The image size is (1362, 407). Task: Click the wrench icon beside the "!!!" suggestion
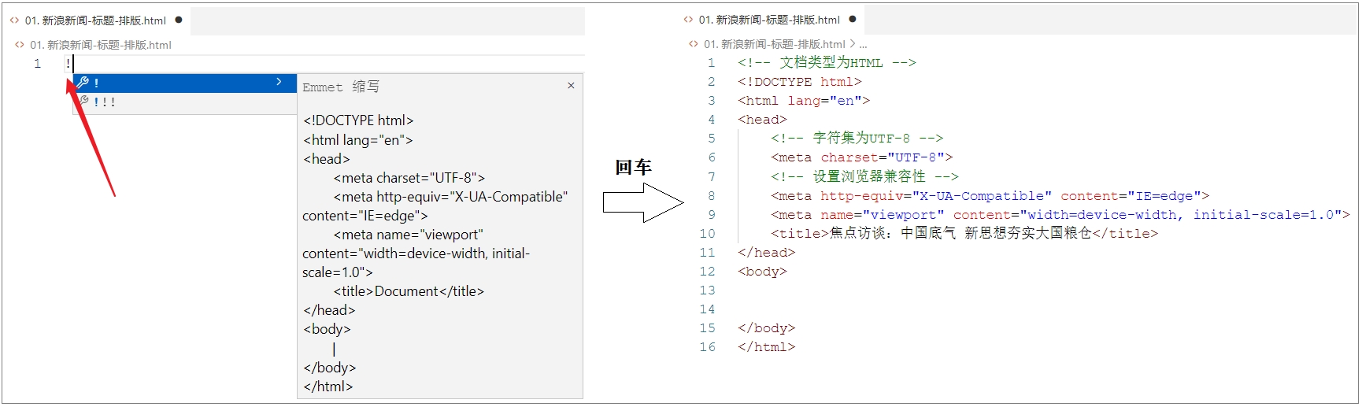pos(83,102)
